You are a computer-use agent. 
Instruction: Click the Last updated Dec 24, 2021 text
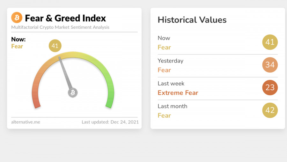(x=110, y=122)
